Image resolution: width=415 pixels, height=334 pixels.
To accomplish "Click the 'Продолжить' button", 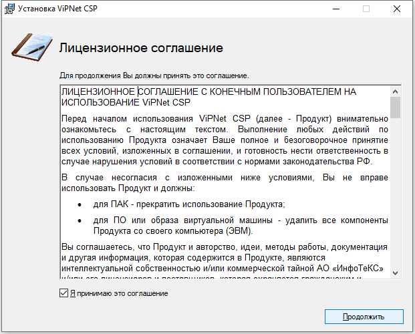I will click(x=364, y=317).
